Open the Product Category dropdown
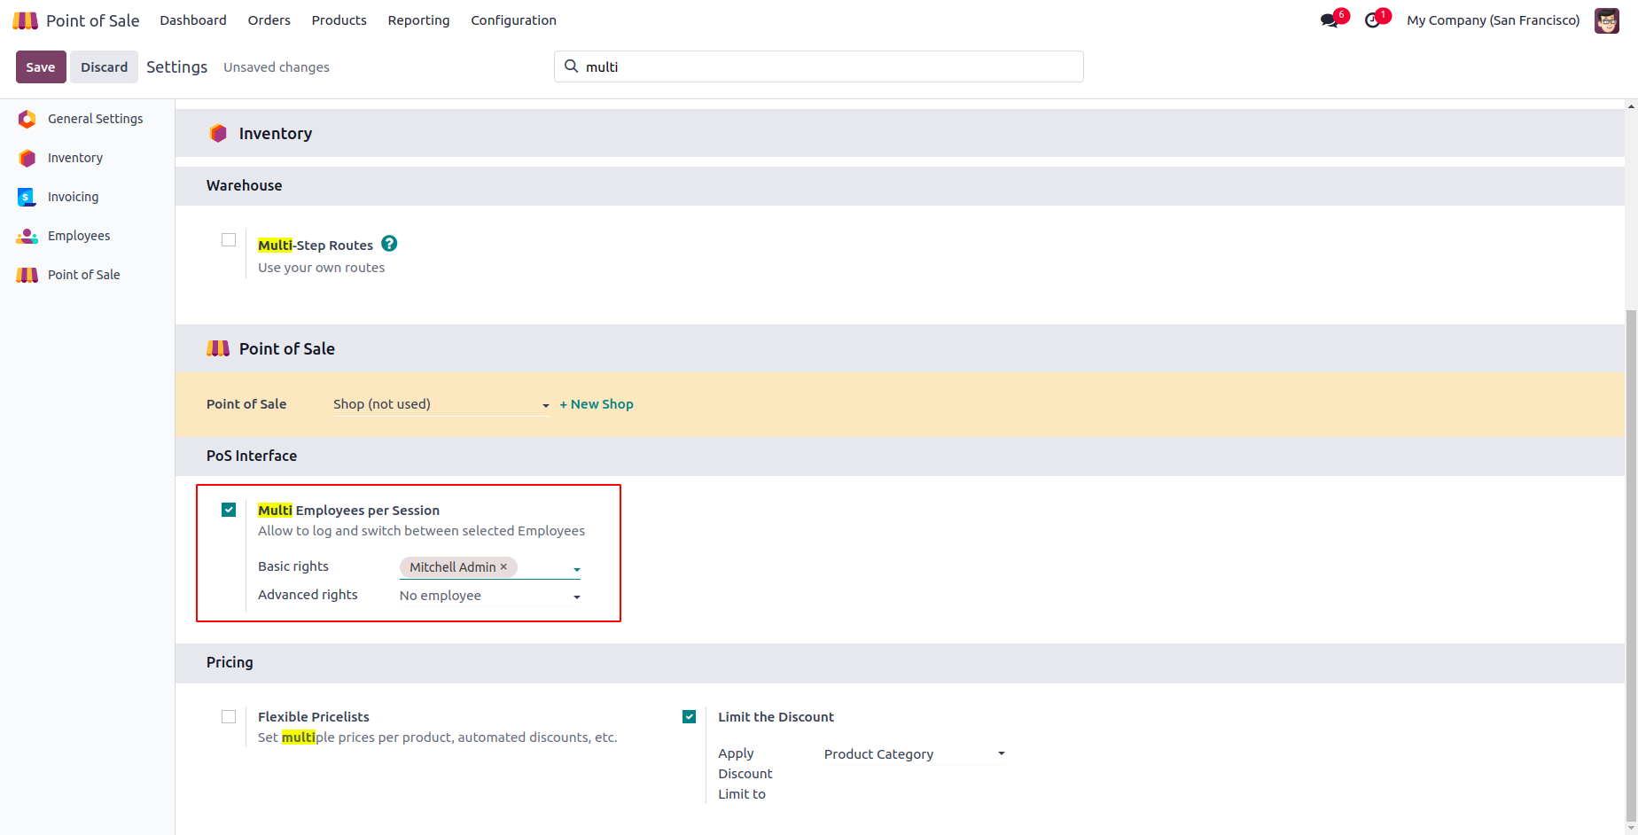The width and height of the screenshot is (1638, 835). 915,754
